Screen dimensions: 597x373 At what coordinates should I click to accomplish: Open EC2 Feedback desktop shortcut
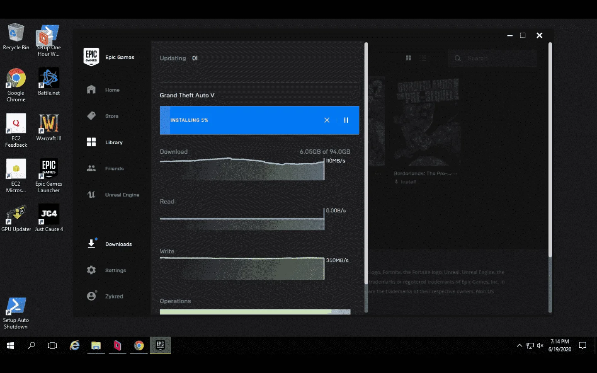coord(16,130)
